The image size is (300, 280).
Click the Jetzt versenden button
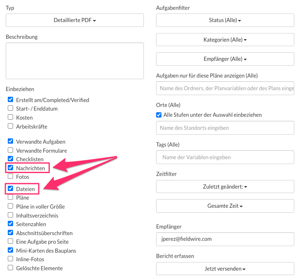point(225,269)
